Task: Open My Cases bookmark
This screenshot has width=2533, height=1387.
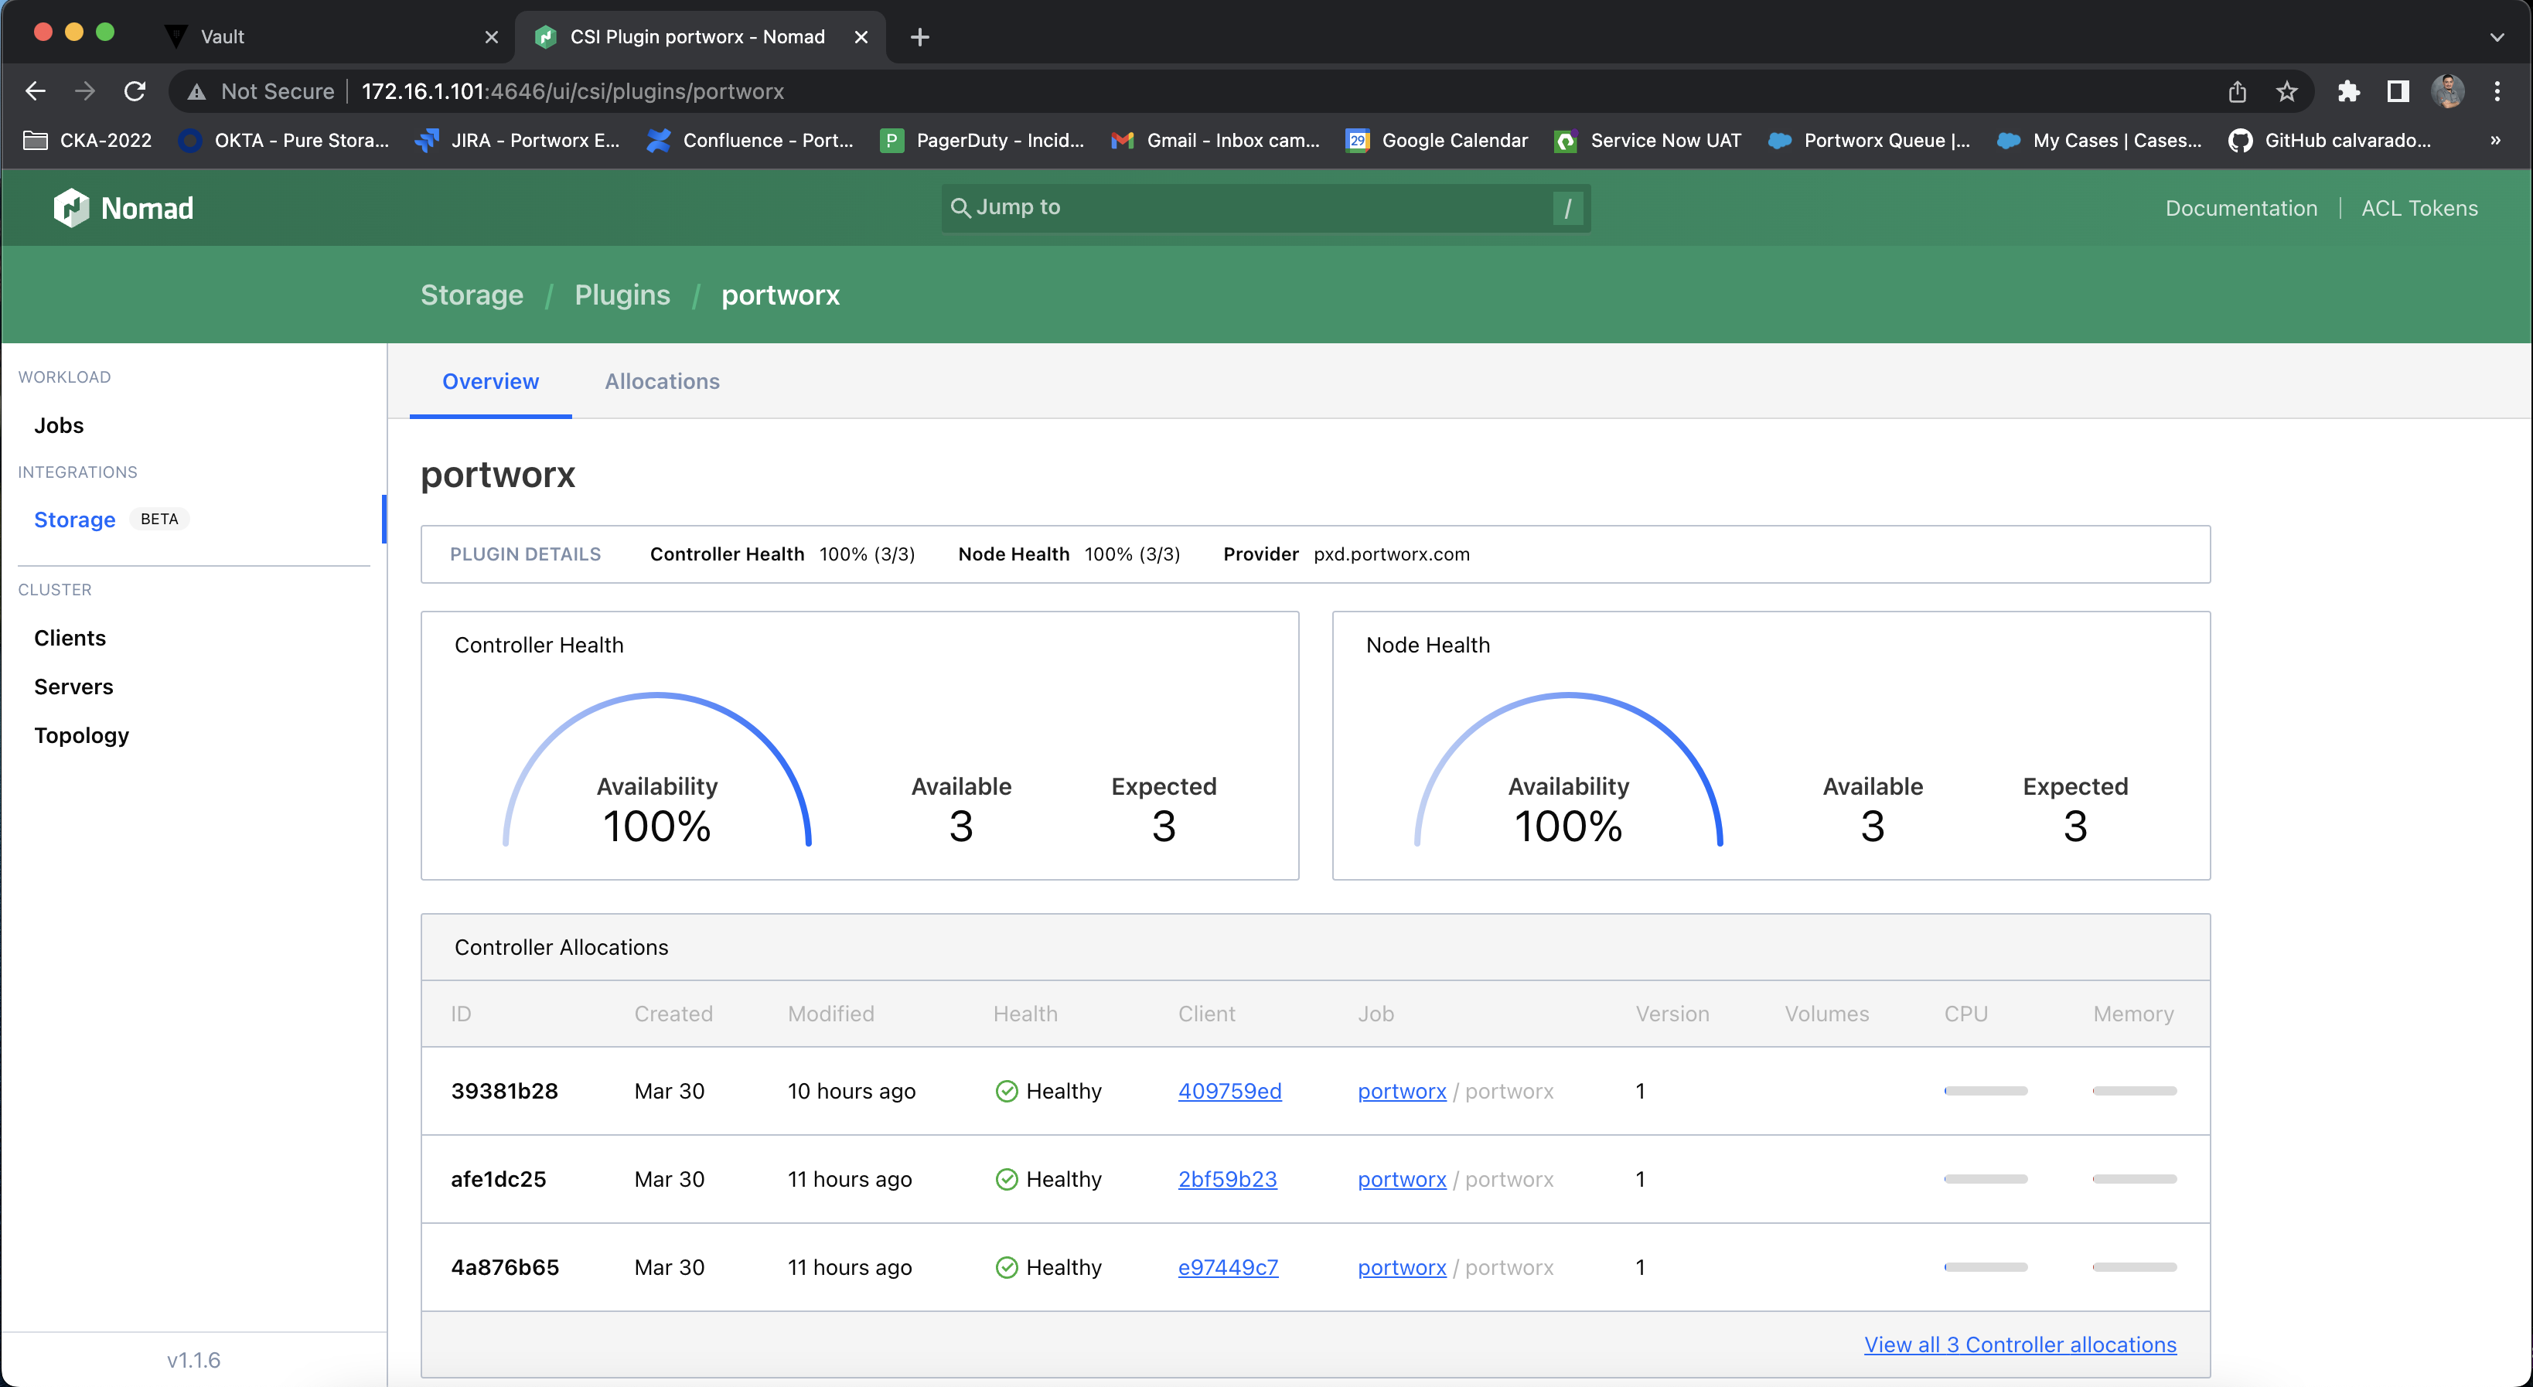Action: click(x=2099, y=141)
